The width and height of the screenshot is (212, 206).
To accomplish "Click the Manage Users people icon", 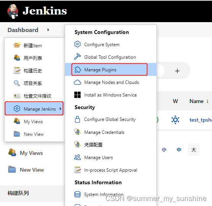I will point(78,157).
